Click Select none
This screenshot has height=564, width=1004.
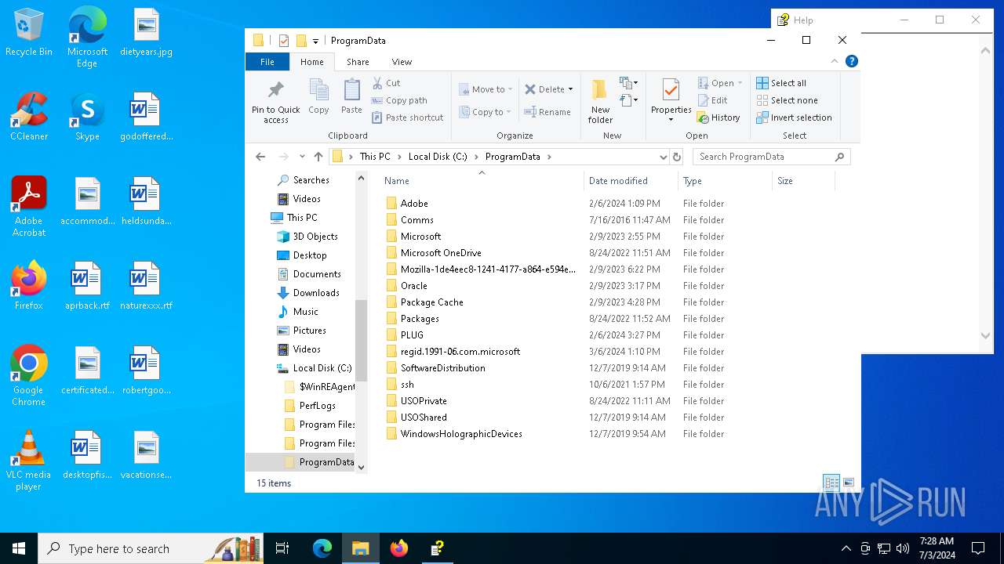point(787,100)
